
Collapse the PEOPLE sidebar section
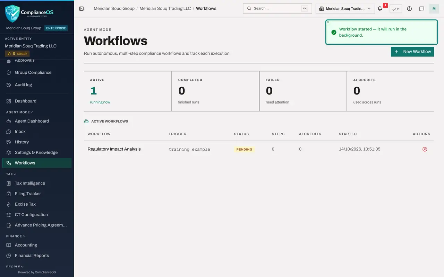click(x=15, y=267)
